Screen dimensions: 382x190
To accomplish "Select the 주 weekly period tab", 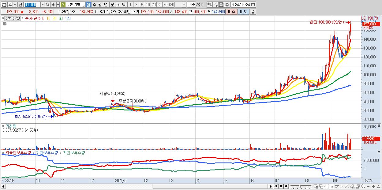I will [94, 5].
